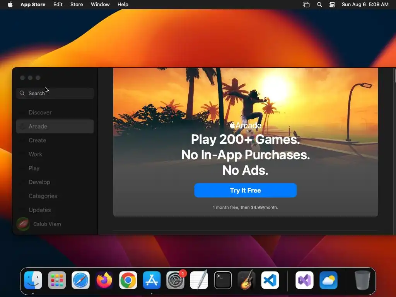
Task: Open the Edit menu
Action: click(58, 5)
